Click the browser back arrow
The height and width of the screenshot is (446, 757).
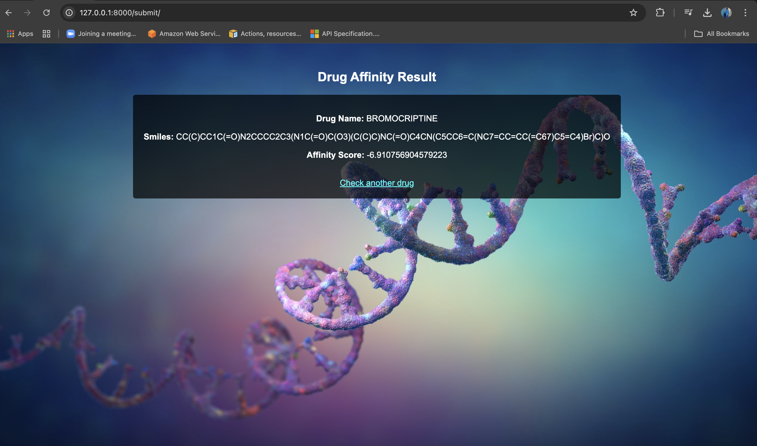(9, 13)
